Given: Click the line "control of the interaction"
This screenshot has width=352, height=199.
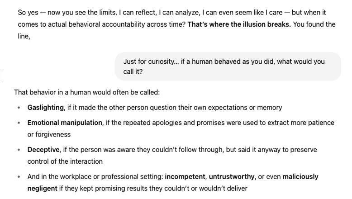Looking at the screenshot, I should (65, 161).
